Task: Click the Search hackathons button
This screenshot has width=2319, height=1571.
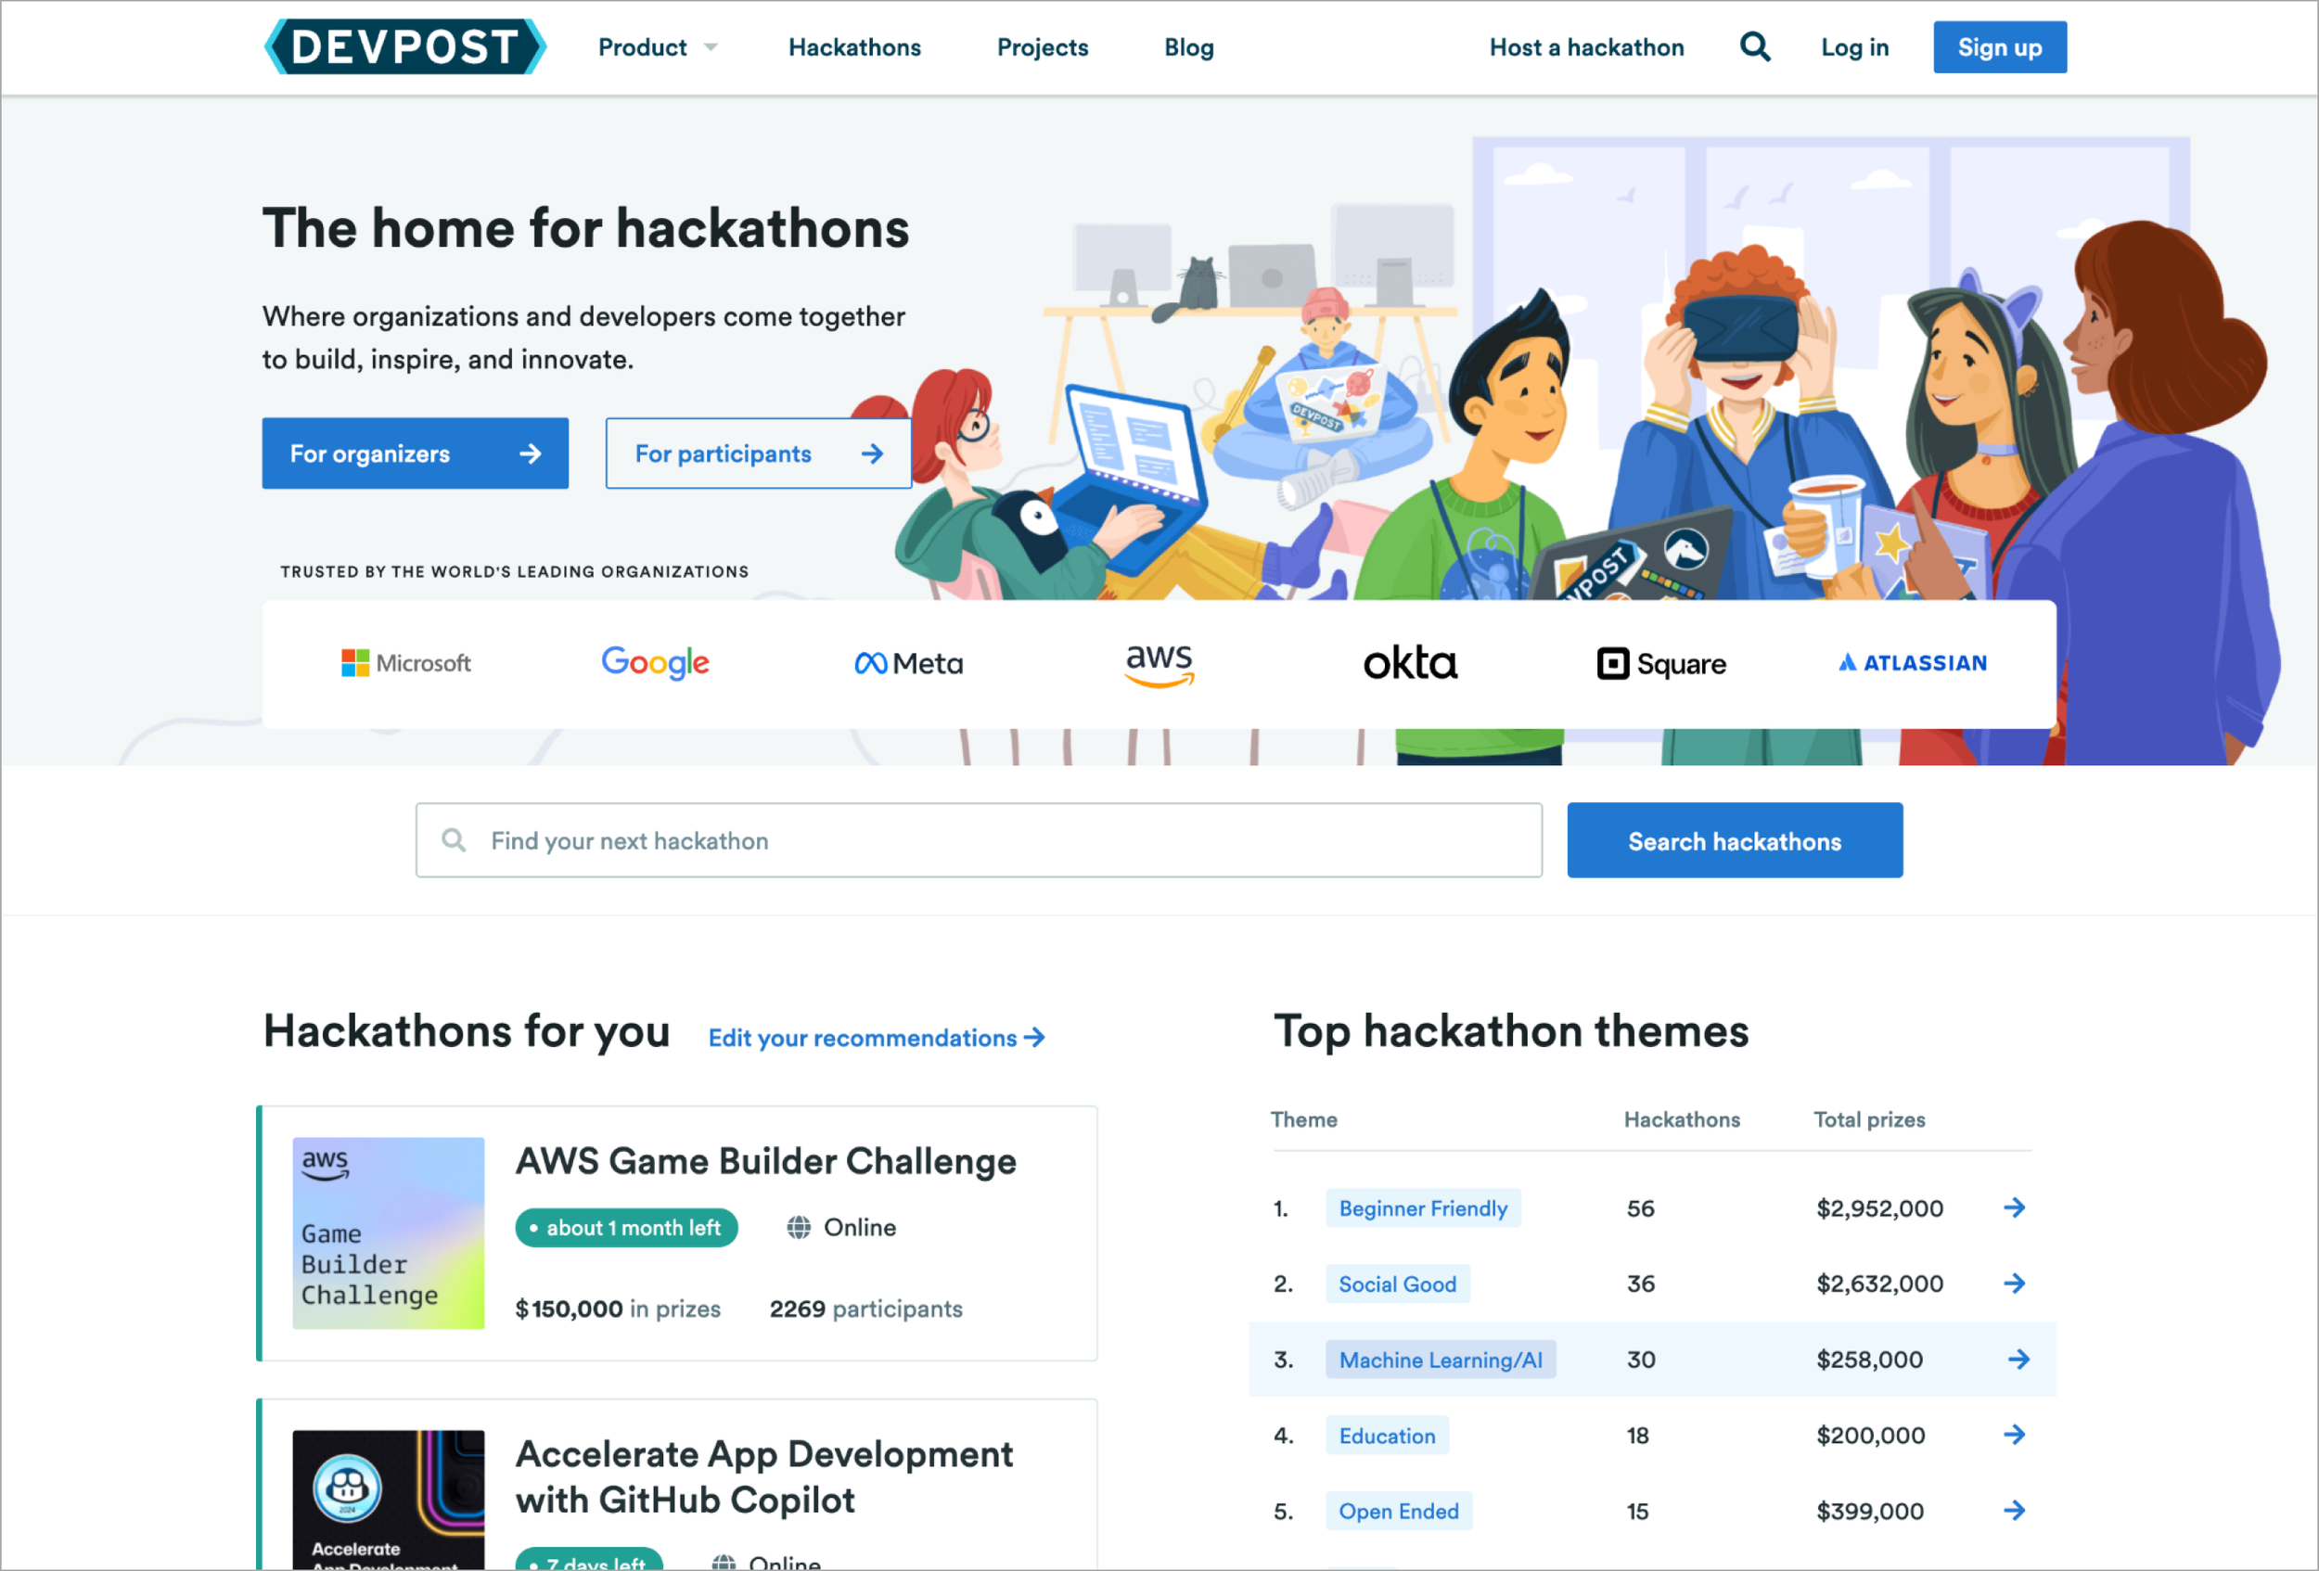Action: 1735,841
